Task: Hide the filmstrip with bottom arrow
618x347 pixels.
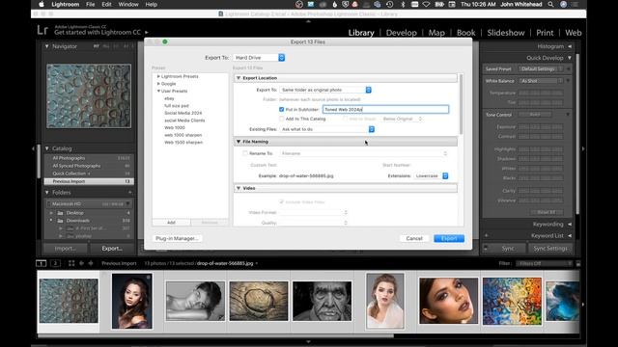Action: 308,342
